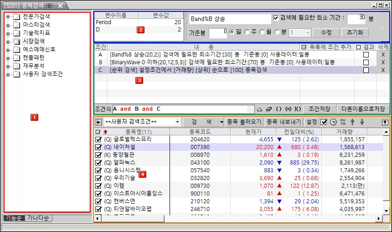Image resolution: width=392 pixels, height=232 pixels.
Task: Expand the 기술적지표 tree node
Action: pyautogui.click(x=8, y=33)
